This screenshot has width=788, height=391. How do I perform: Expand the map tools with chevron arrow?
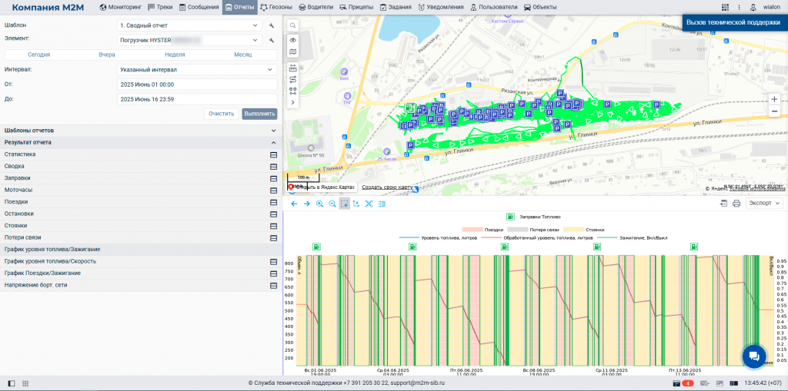[293, 102]
